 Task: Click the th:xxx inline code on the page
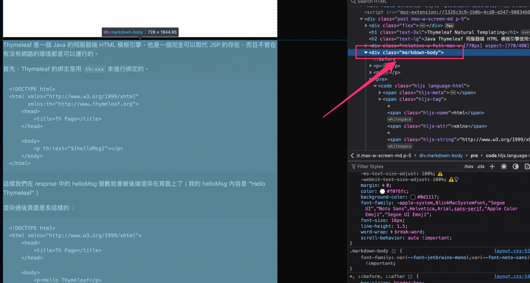pos(94,69)
